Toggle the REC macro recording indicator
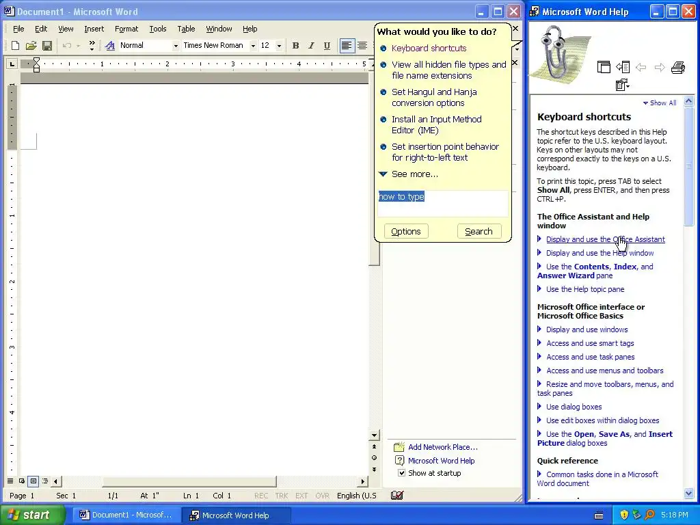700x525 pixels. (261, 496)
